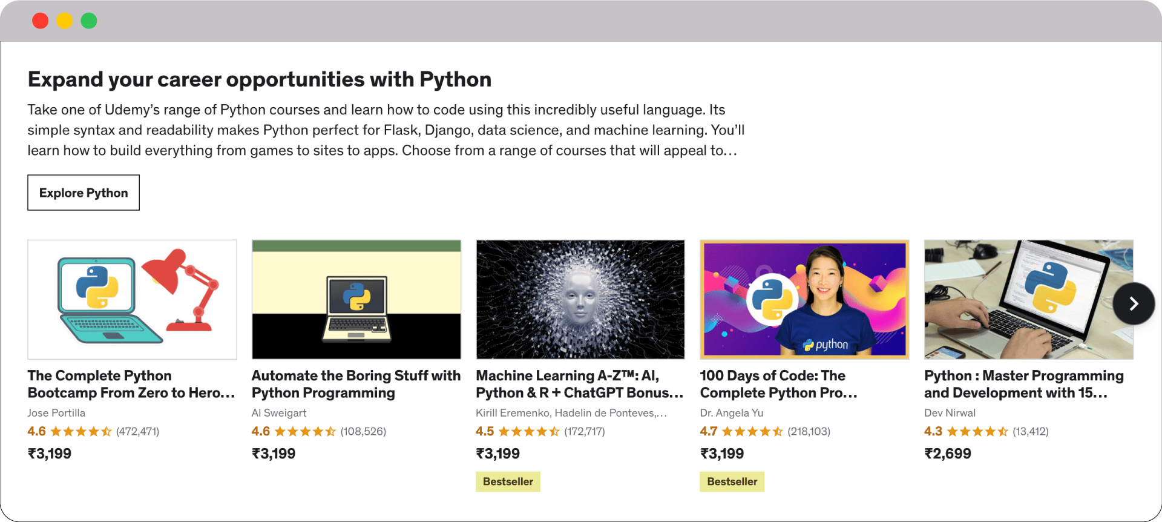Screen dimensions: 1162x522
Task: Click 100 Days of Code title link
Action: pyautogui.click(x=778, y=384)
